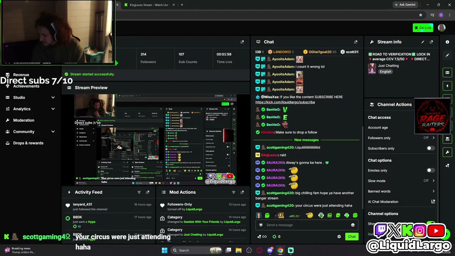Open Drops & rewards in the sidebar

coord(28,143)
